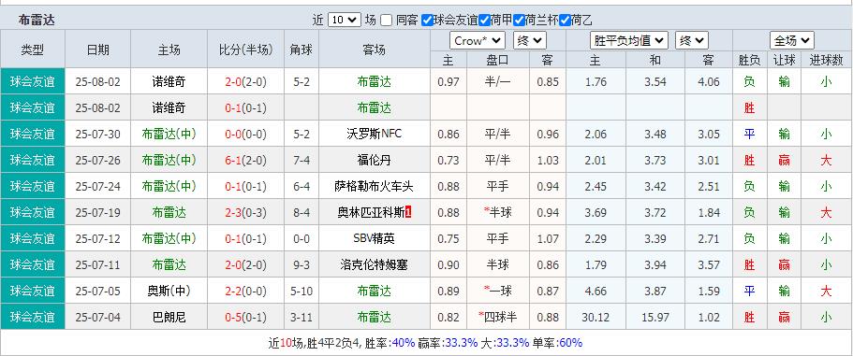853x356 pixels.
Task: Click the 球会友谊 type cell for 25-07-26
Action: click(33, 160)
